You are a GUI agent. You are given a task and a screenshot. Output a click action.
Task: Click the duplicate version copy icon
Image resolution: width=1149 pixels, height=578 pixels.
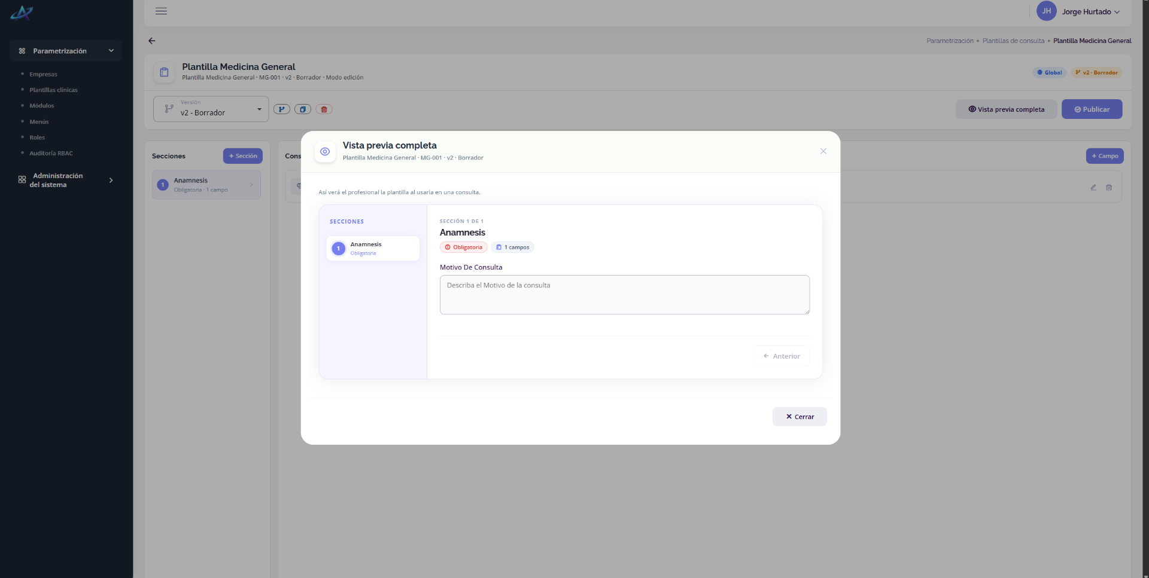pyautogui.click(x=303, y=109)
